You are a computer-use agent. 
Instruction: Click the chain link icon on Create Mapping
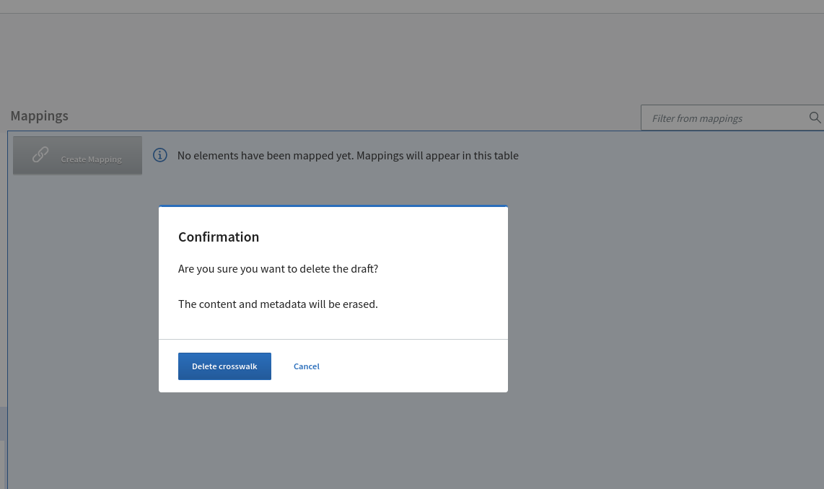click(40, 154)
